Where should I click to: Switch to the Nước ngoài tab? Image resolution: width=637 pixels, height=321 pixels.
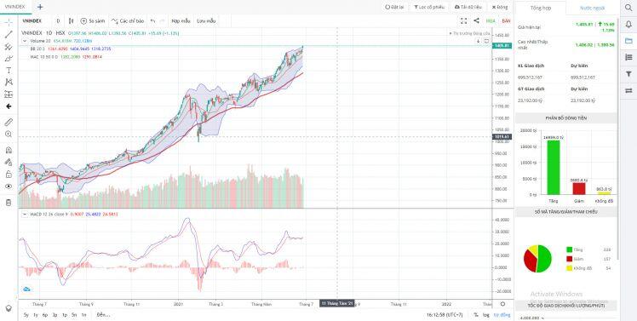point(593,8)
